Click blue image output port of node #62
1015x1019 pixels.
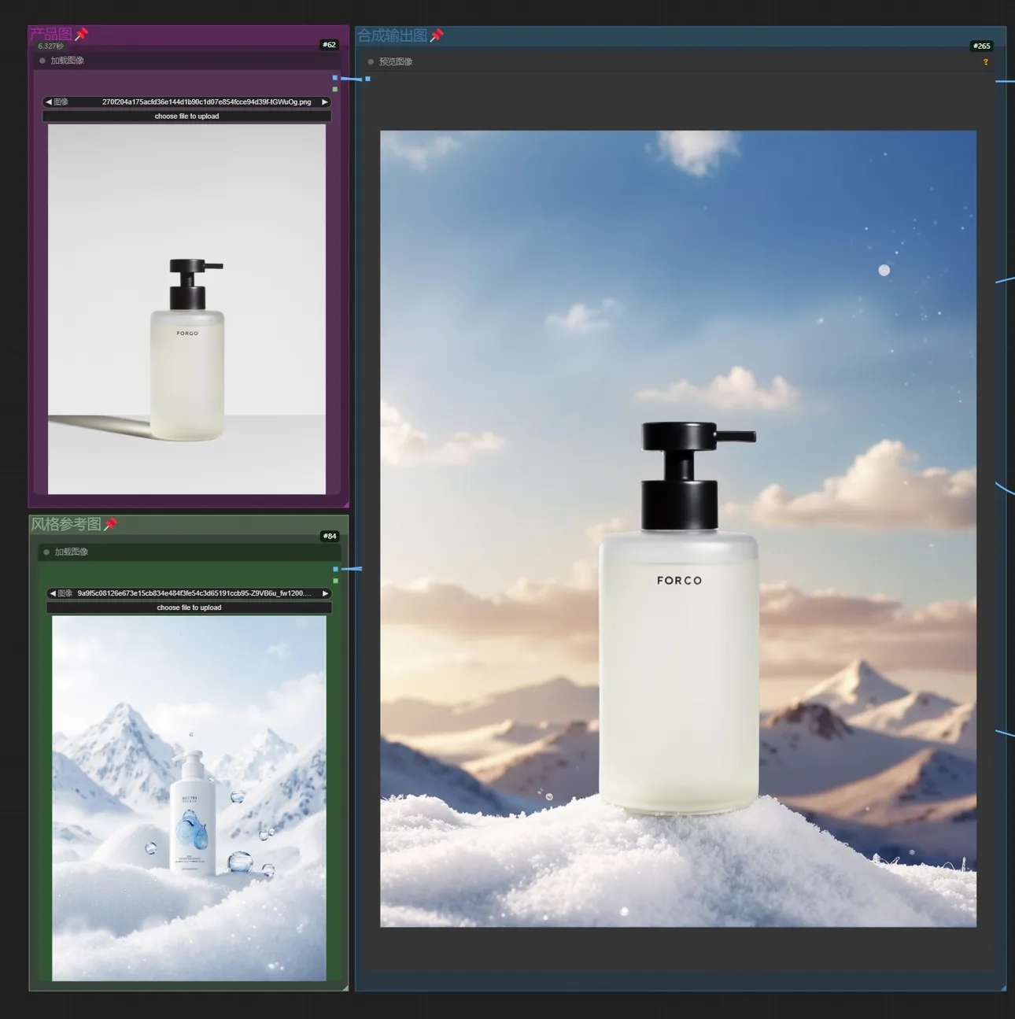(335, 78)
